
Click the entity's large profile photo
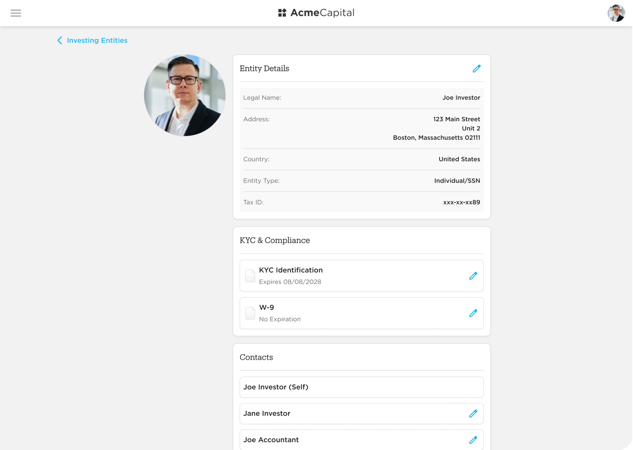pyautogui.click(x=185, y=95)
